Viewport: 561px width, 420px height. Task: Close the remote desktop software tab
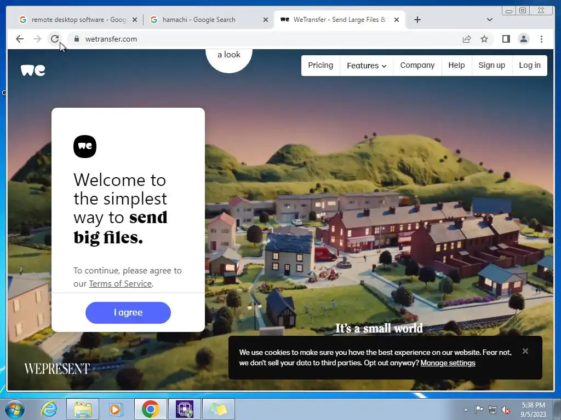tap(135, 20)
